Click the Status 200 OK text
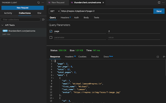166x103 pixels. point(58,50)
